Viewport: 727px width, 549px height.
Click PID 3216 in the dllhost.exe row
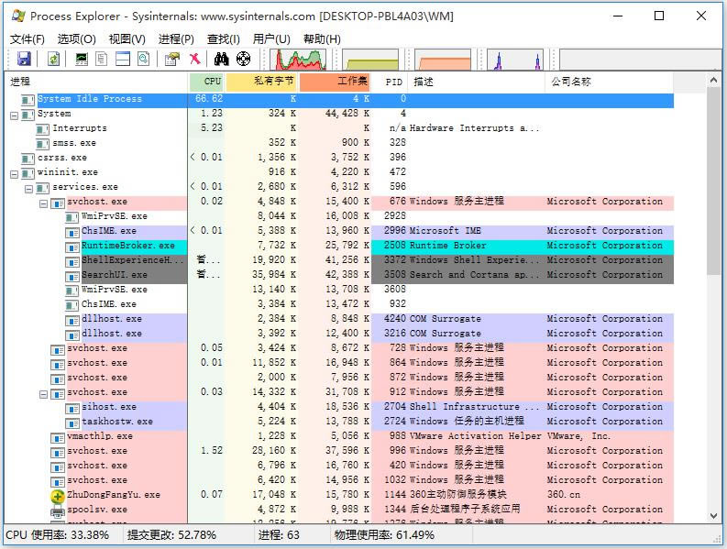pos(395,334)
